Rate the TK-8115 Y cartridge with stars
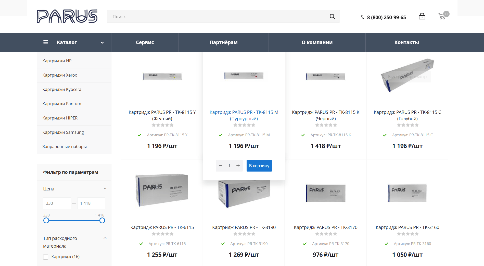 coord(162,125)
